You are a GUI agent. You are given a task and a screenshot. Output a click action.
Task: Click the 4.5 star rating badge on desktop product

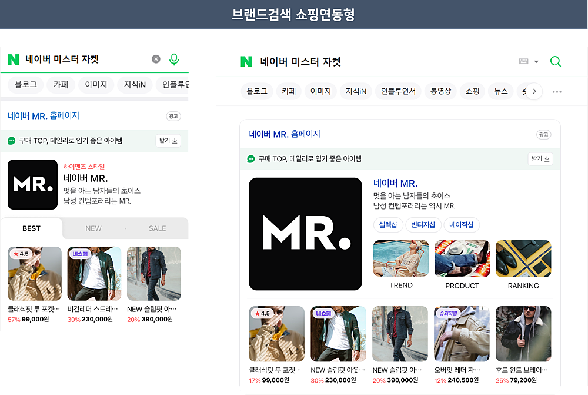pos(262,313)
